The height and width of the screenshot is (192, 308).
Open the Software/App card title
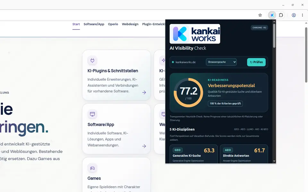(101, 124)
